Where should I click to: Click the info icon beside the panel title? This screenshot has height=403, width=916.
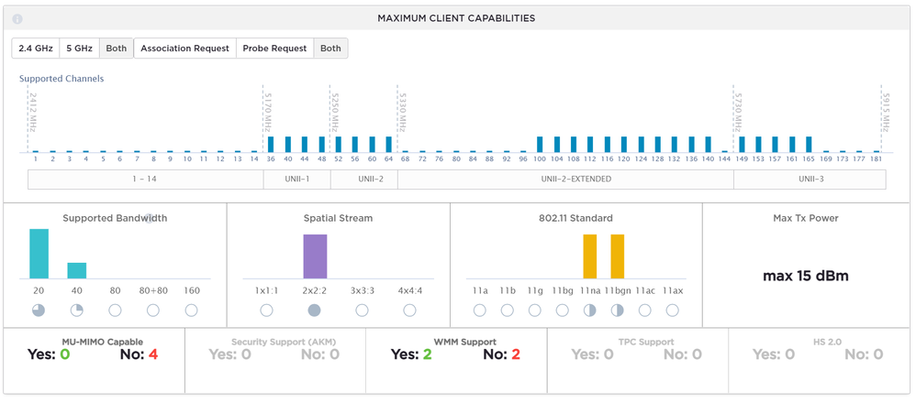(x=17, y=18)
